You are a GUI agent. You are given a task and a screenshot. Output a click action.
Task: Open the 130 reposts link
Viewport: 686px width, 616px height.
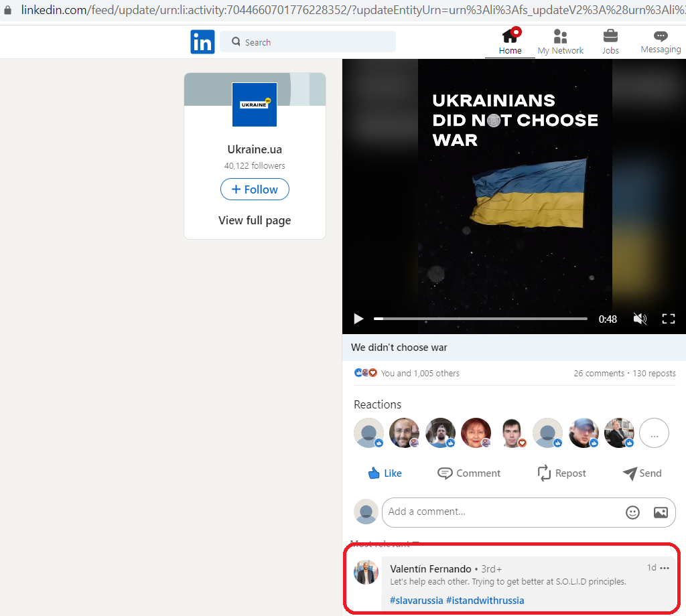tap(654, 373)
